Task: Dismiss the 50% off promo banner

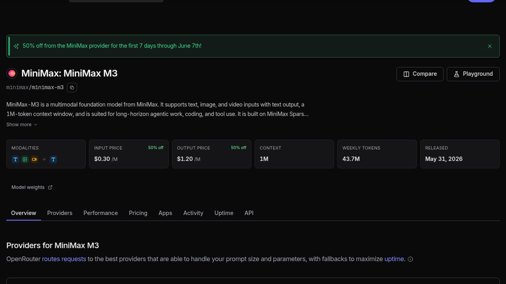Action: tap(490, 46)
